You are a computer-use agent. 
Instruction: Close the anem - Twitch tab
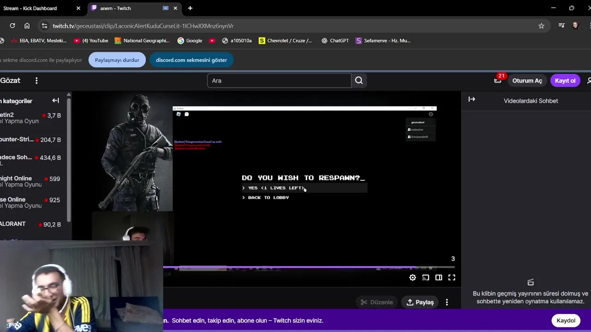pos(175,8)
